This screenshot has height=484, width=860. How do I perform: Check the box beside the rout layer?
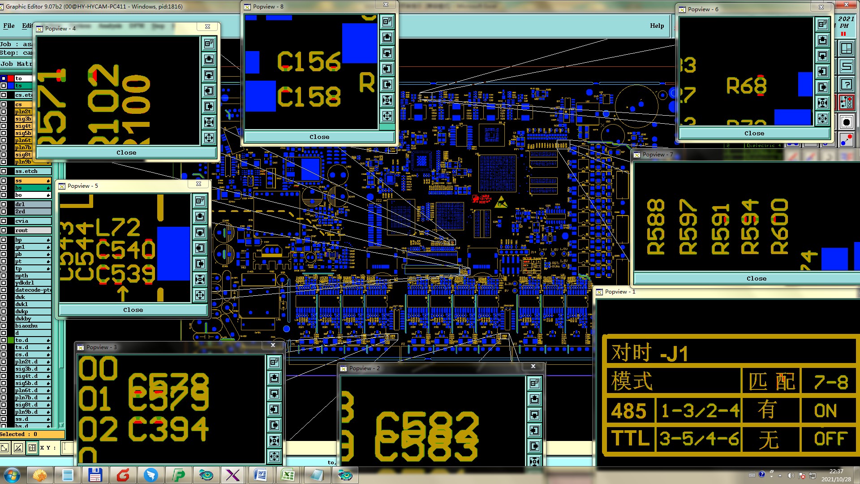coord(4,230)
